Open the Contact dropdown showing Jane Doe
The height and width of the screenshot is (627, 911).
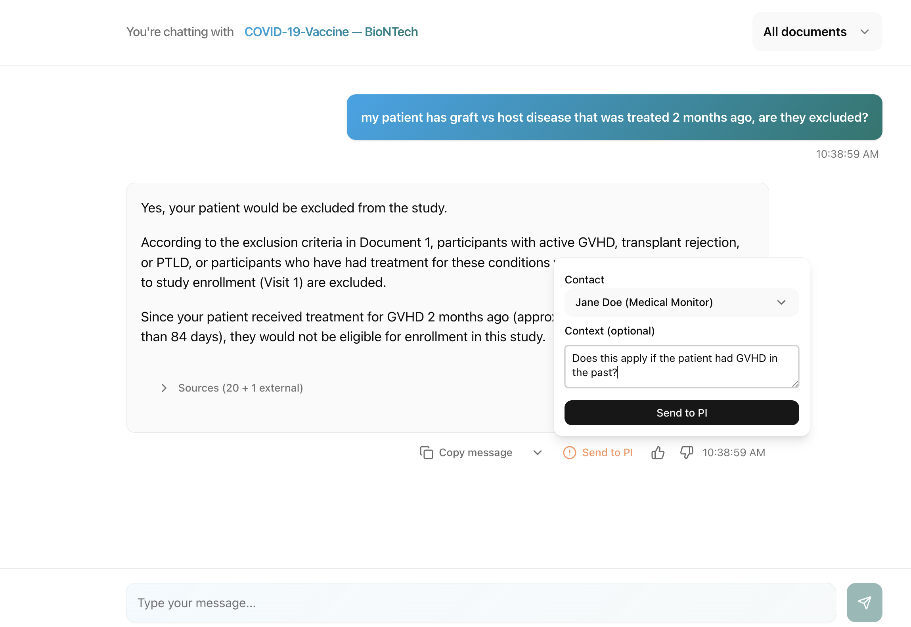click(x=681, y=302)
